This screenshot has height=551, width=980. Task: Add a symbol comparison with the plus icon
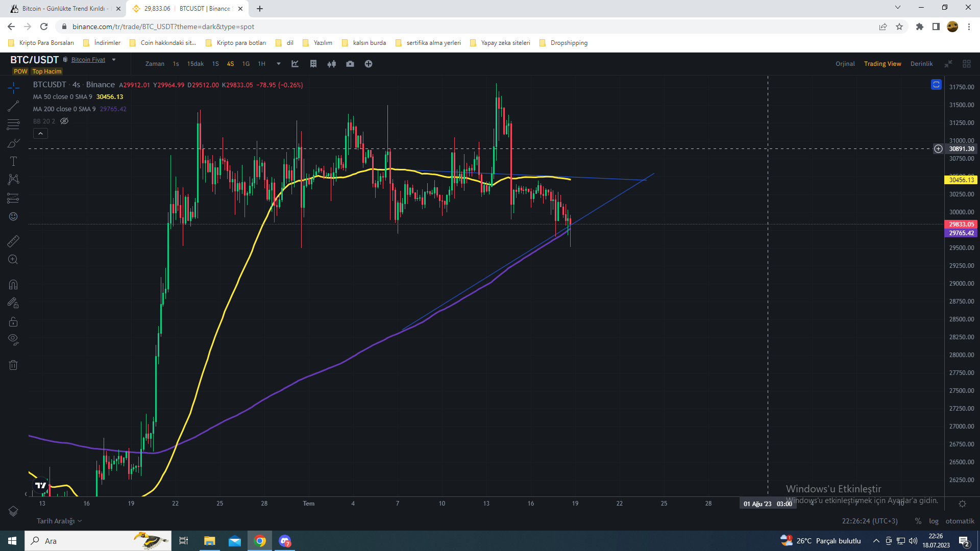pyautogui.click(x=369, y=64)
